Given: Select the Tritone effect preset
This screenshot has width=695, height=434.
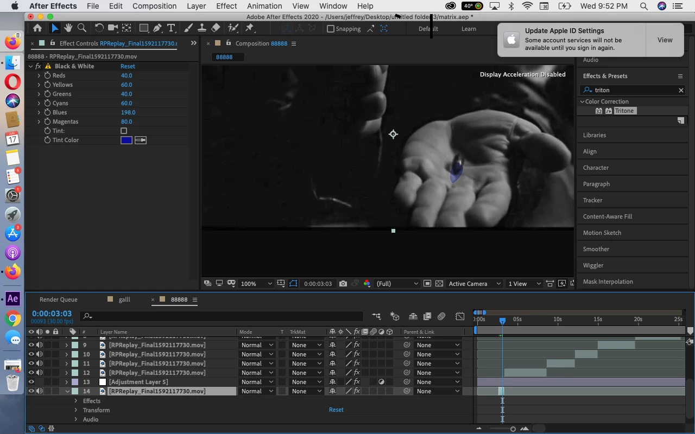Looking at the screenshot, I should point(624,111).
